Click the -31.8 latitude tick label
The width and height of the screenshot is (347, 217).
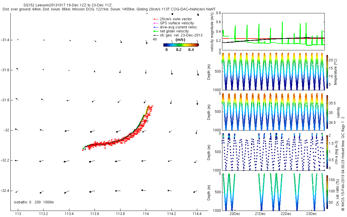click(x=5, y=100)
